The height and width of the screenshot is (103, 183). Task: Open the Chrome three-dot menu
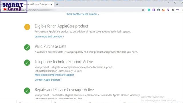click(x=182, y=10)
